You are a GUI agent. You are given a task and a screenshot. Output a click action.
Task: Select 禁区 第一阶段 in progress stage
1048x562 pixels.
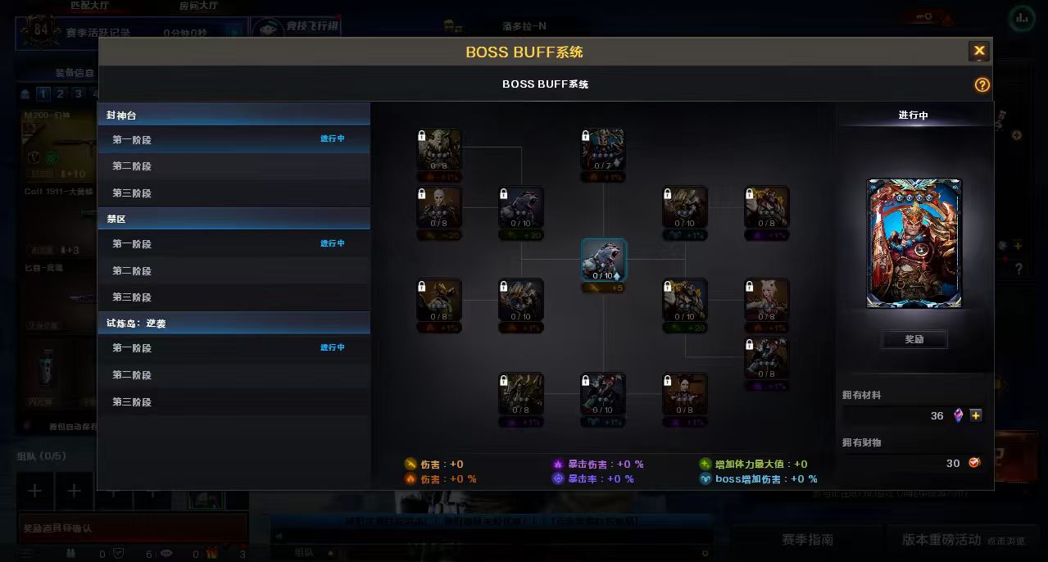[x=234, y=244]
